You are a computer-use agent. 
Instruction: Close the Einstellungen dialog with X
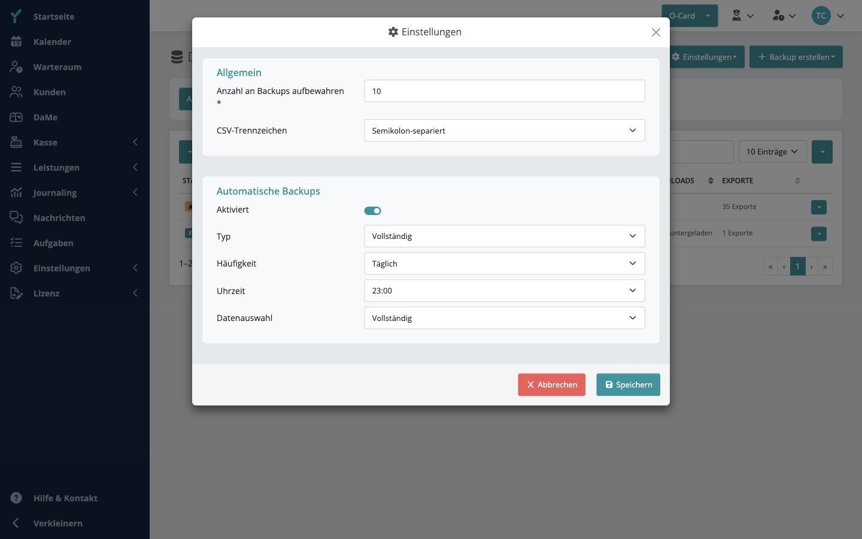pyautogui.click(x=656, y=32)
